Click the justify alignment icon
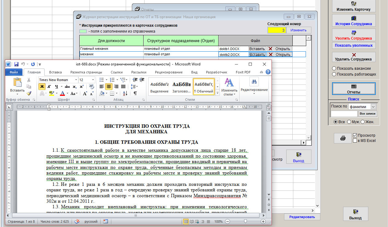Viewport: 388px width, 227px height. (123, 87)
